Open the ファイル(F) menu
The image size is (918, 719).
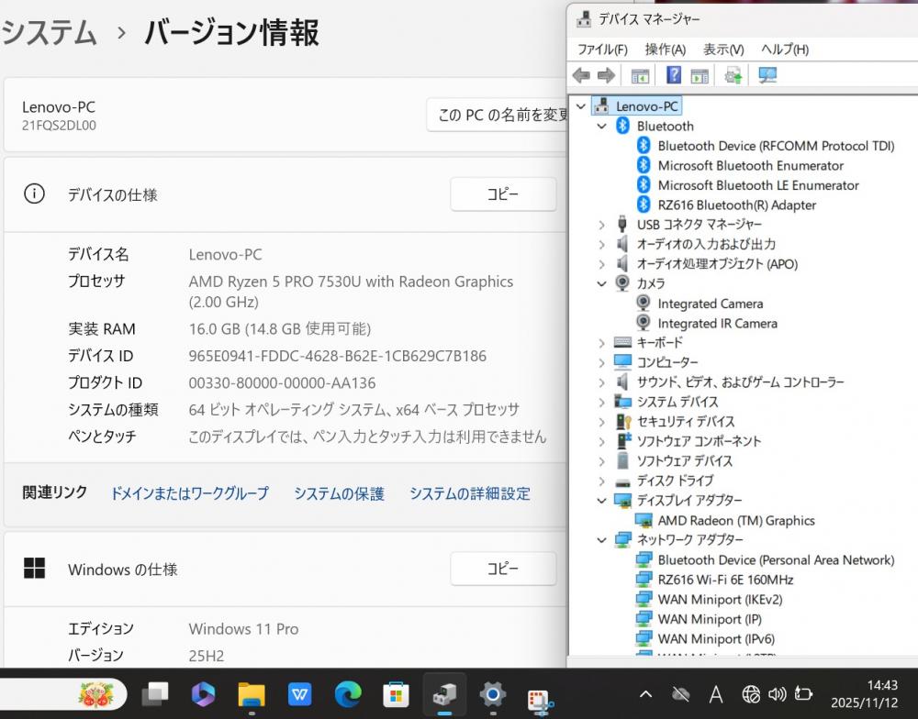602,49
